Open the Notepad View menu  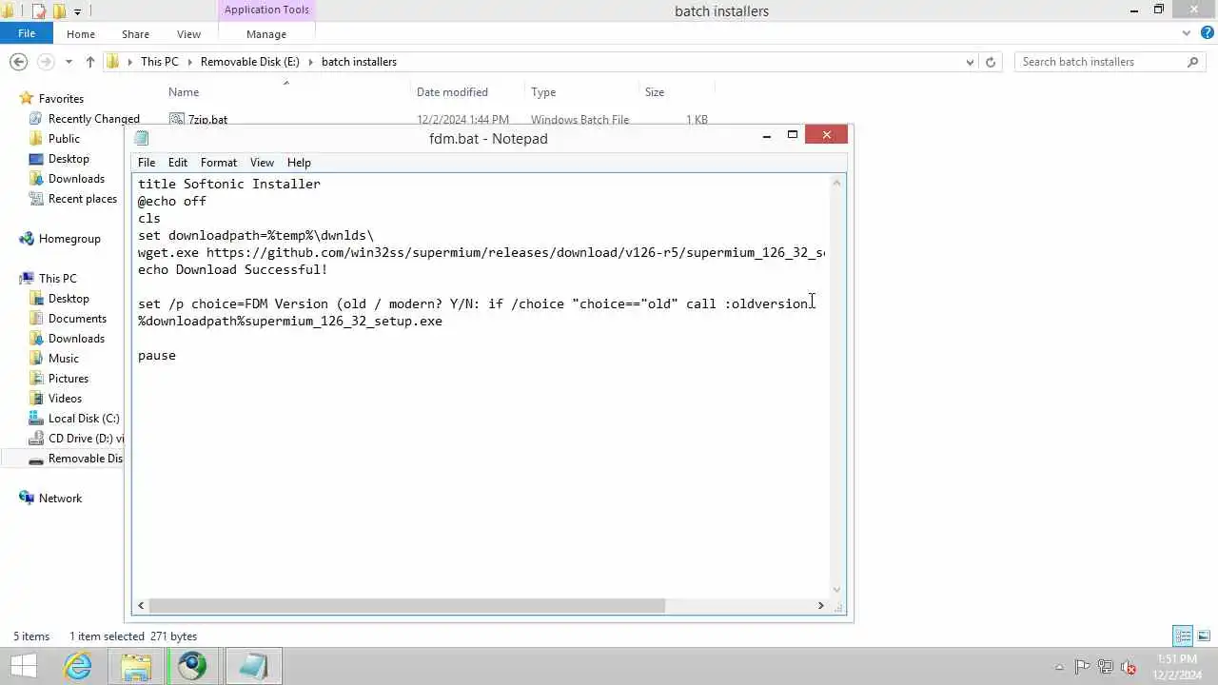point(262,163)
